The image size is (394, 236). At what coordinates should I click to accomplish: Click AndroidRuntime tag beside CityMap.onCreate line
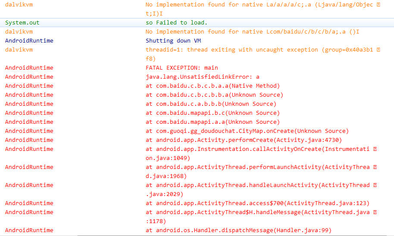[x=29, y=131]
